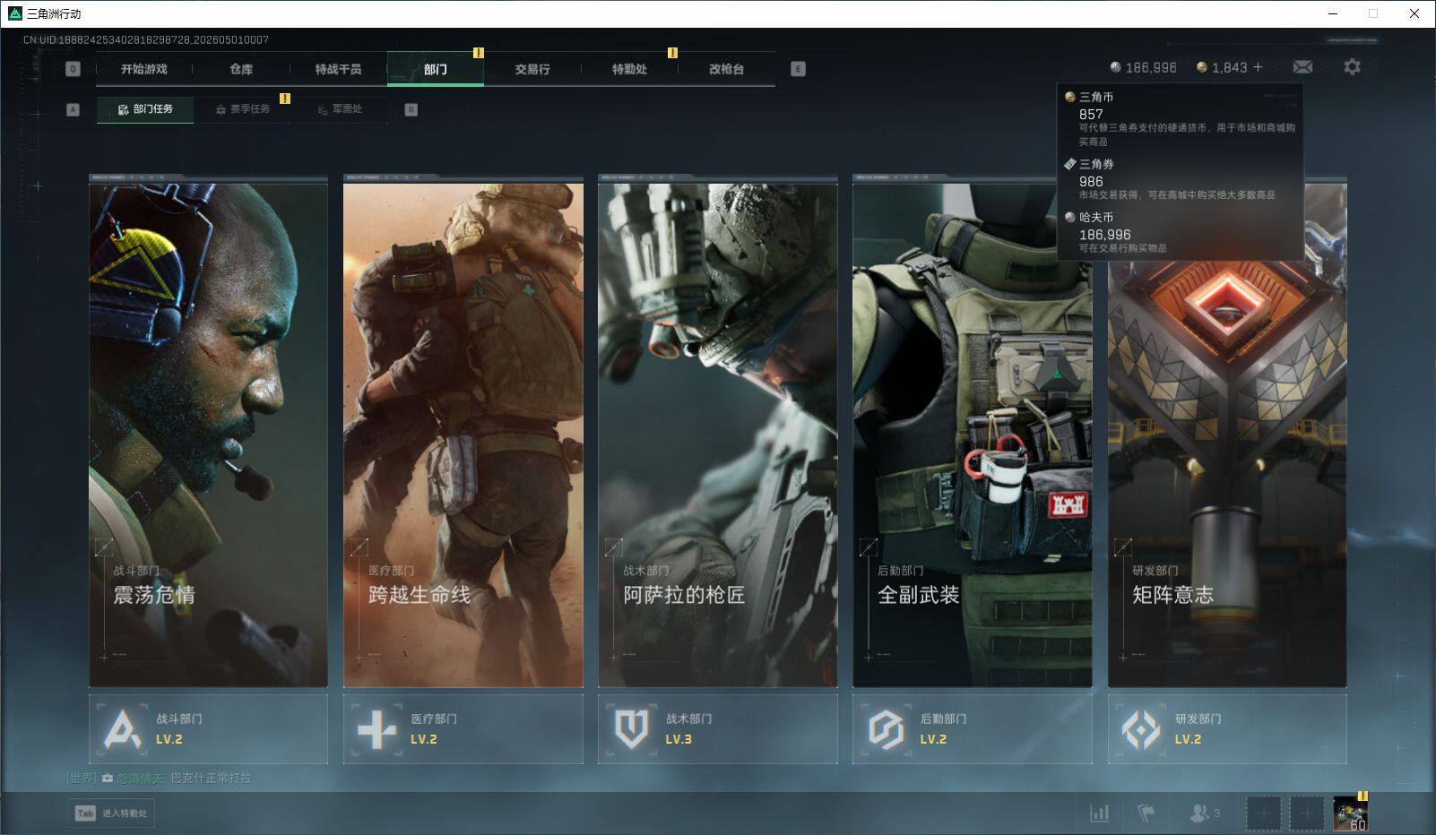Click the Tab 进入特勤处 button
Viewport: 1436px width, 835px height.
(x=111, y=813)
